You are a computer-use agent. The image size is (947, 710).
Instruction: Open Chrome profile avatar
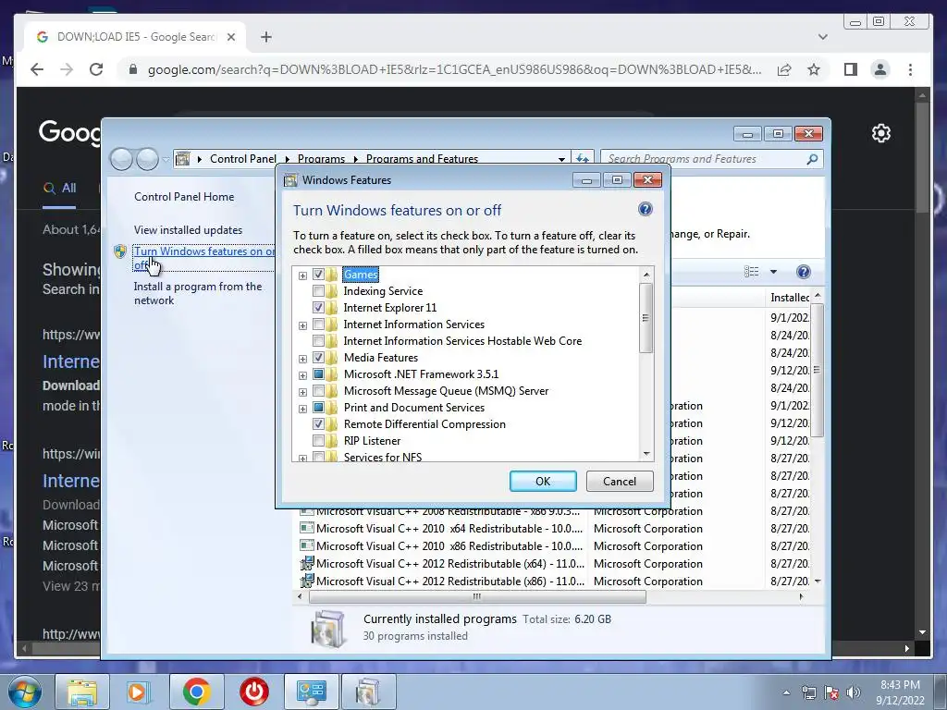[x=880, y=69]
